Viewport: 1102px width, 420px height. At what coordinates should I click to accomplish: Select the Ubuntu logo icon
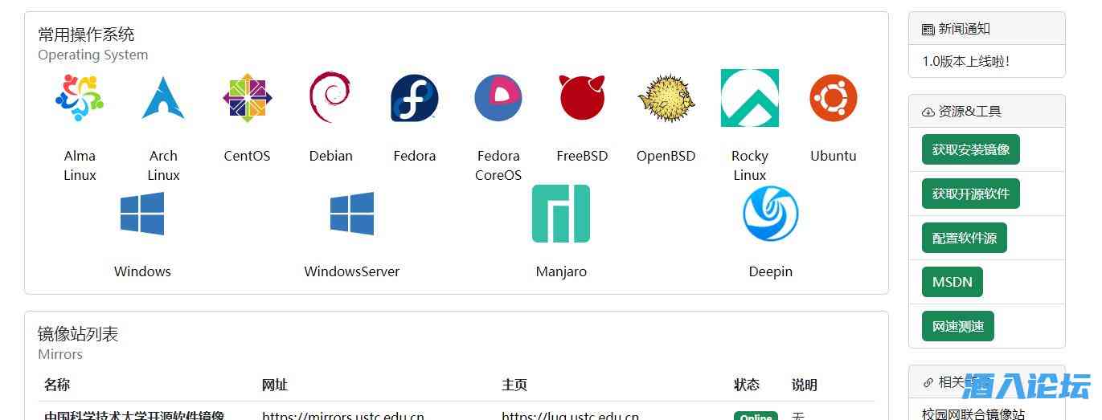point(833,98)
